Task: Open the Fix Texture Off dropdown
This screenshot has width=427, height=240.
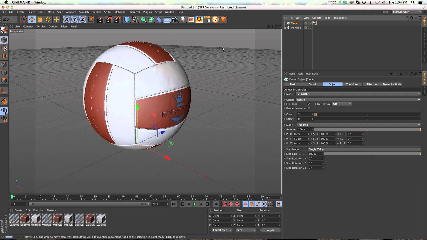Action: tap(342, 104)
